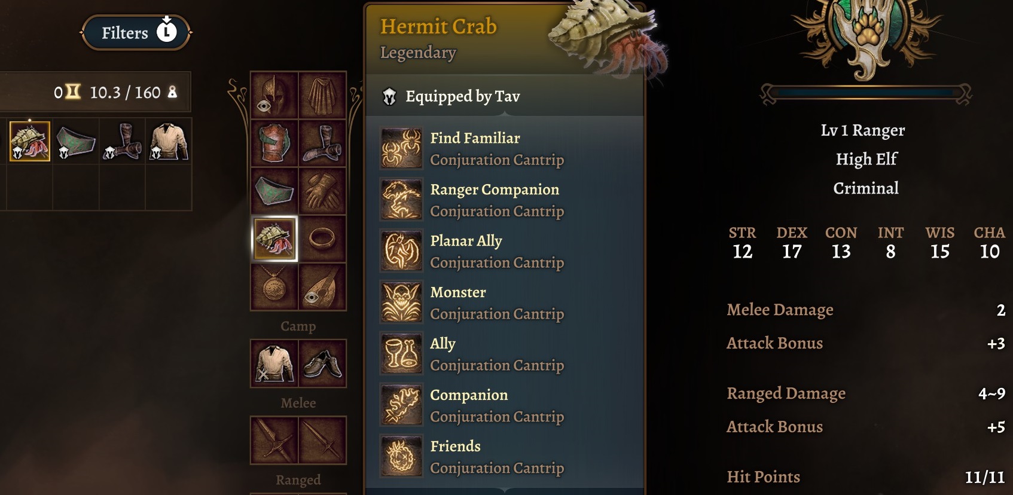
Task: Select the white shirt inventory item
Action: pos(169,142)
